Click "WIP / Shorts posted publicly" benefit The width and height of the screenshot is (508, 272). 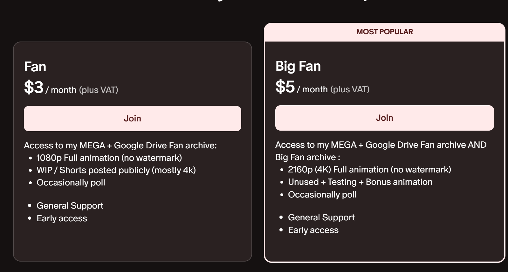(x=116, y=170)
